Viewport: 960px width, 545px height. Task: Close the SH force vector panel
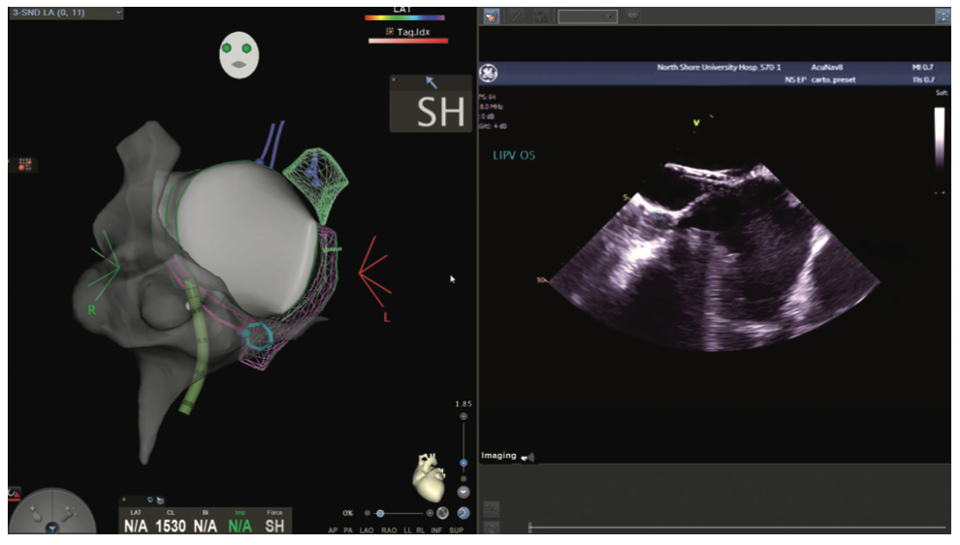tap(394, 80)
